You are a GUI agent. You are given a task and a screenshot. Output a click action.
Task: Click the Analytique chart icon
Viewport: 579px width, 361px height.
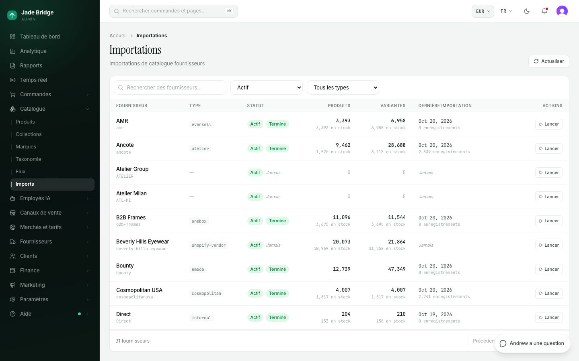[12, 51]
